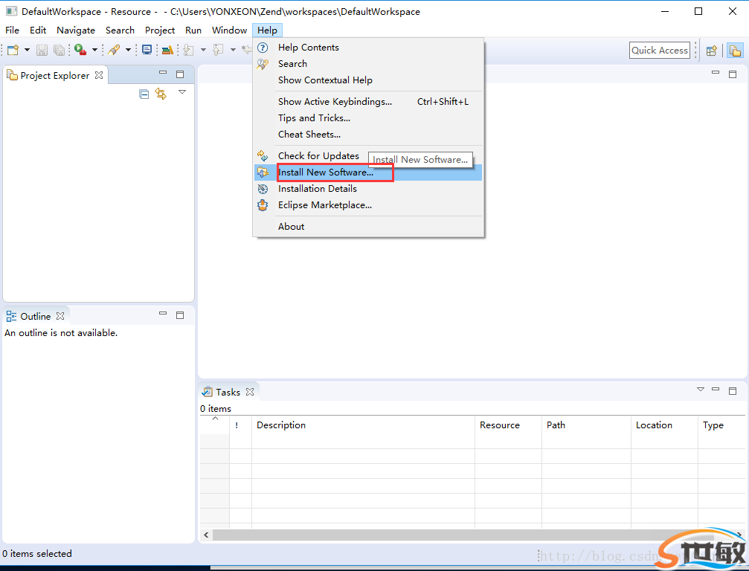Click the Save All toolbar icon
749x571 pixels.
pyautogui.click(x=60, y=50)
